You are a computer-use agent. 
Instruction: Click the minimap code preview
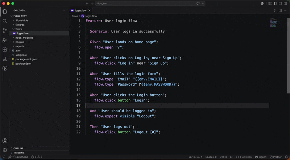[x=274, y=22]
